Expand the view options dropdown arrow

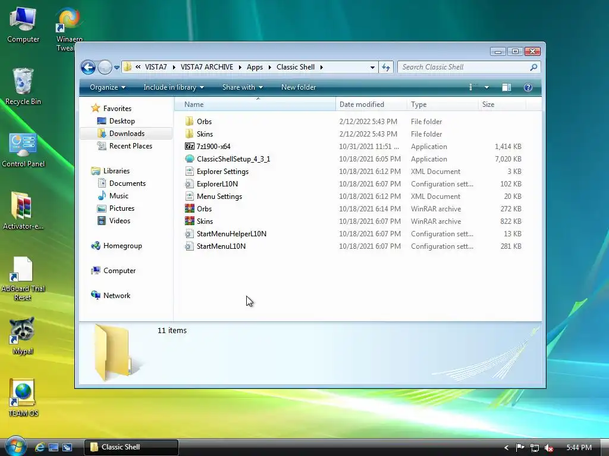pos(486,87)
